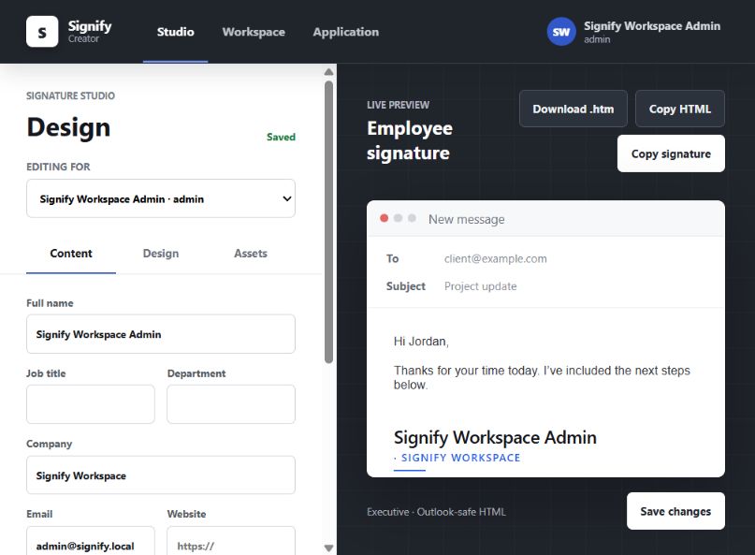Focus the Full name input field
Image resolution: width=755 pixels, height=555 pixels.
click(161, 334)
